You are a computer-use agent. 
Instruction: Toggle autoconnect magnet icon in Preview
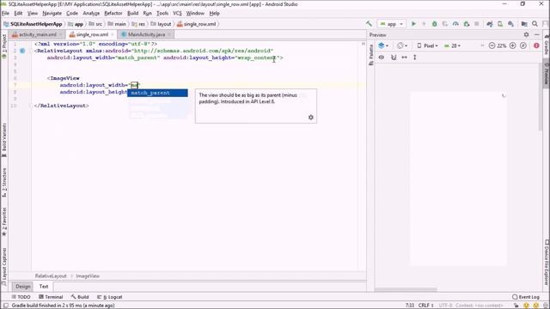394,58
